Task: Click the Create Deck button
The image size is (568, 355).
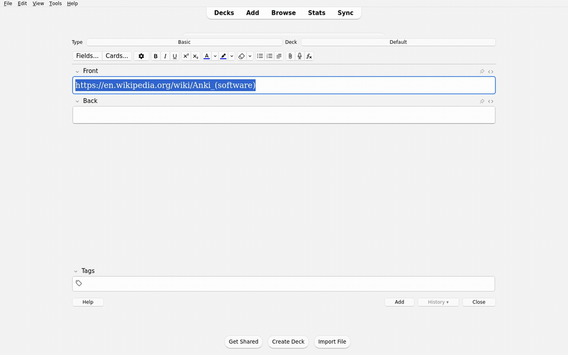Action: [x=288, y=341]
